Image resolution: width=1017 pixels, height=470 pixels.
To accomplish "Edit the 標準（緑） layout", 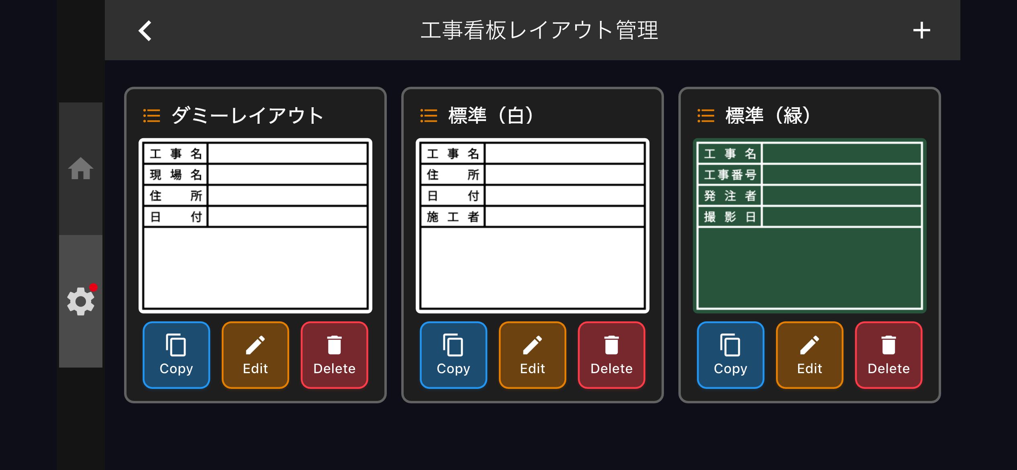I will [810, 355].
